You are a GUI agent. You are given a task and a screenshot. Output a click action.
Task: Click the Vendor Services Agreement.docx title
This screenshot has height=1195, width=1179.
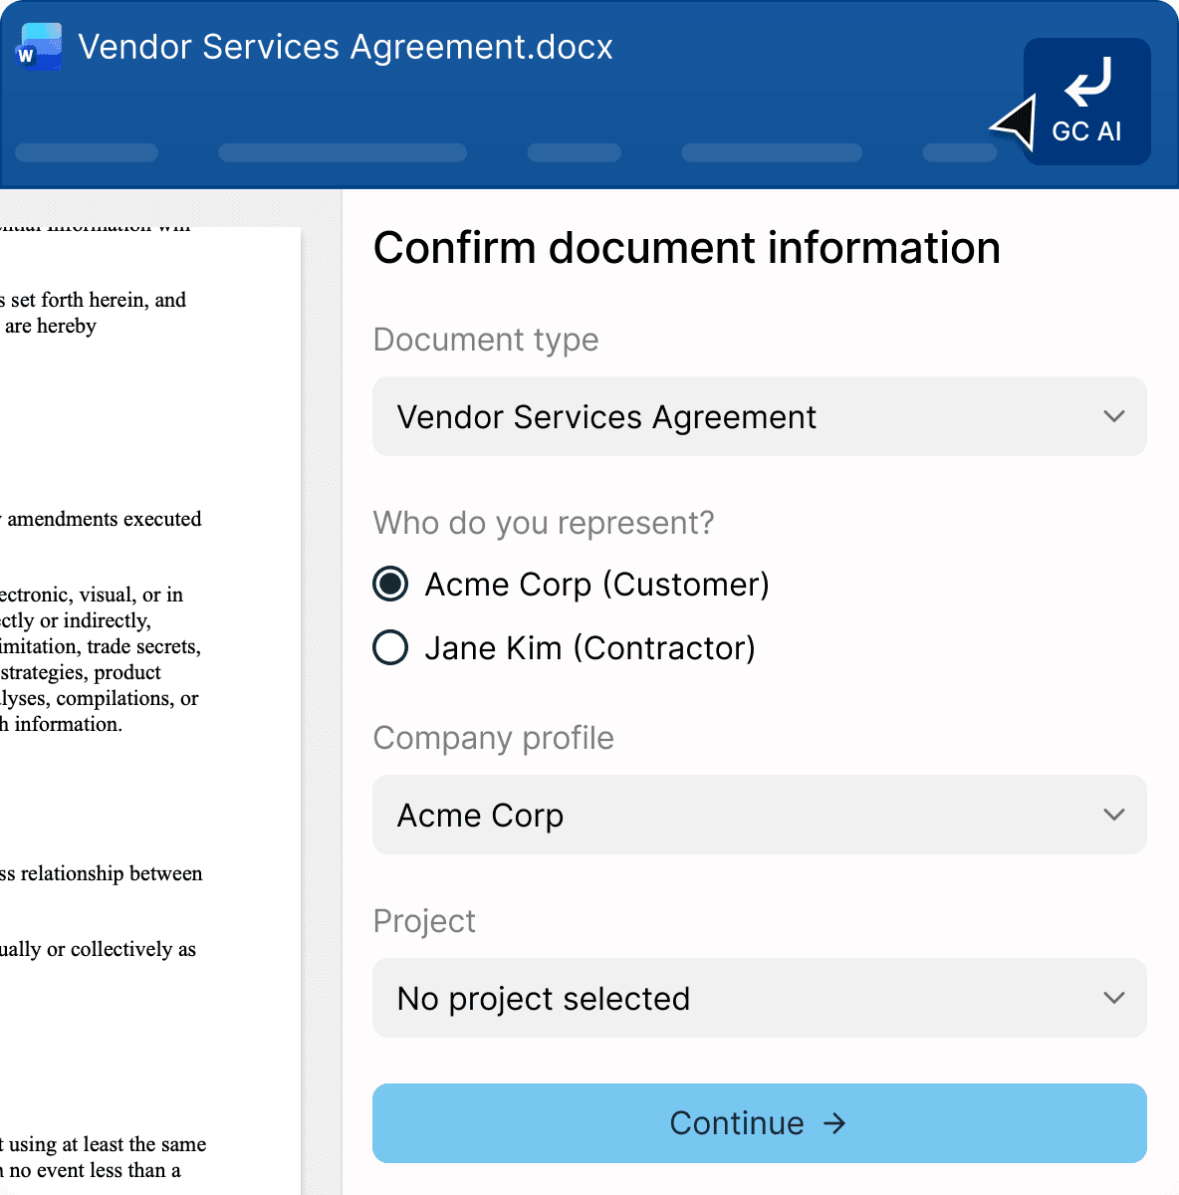pyautogui.click(x=346, y=47)
